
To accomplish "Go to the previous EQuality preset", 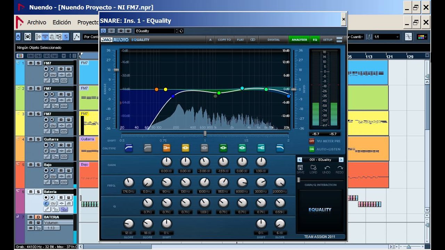I will click(300, 160).
